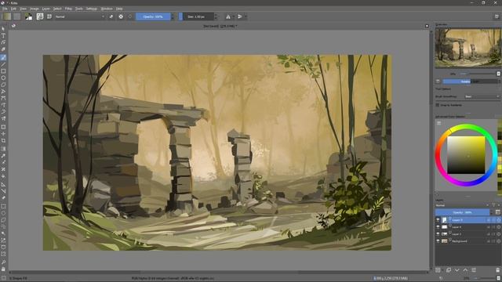The height and width of the screenshot is (282, 502).
Task: Open the File menu
Action: pyautogui.click(x=5, y=9)
